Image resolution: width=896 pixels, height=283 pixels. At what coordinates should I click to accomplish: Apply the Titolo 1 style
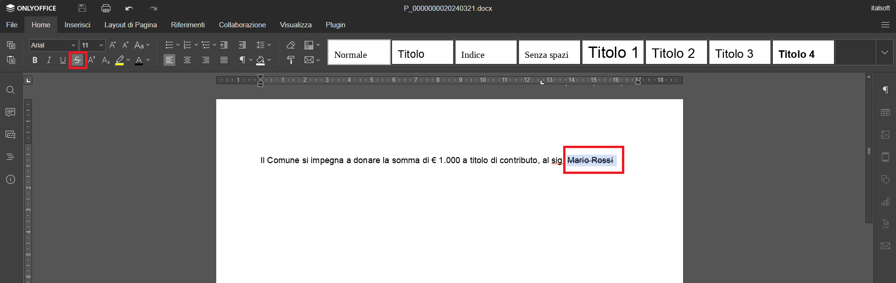click(613, 52)
